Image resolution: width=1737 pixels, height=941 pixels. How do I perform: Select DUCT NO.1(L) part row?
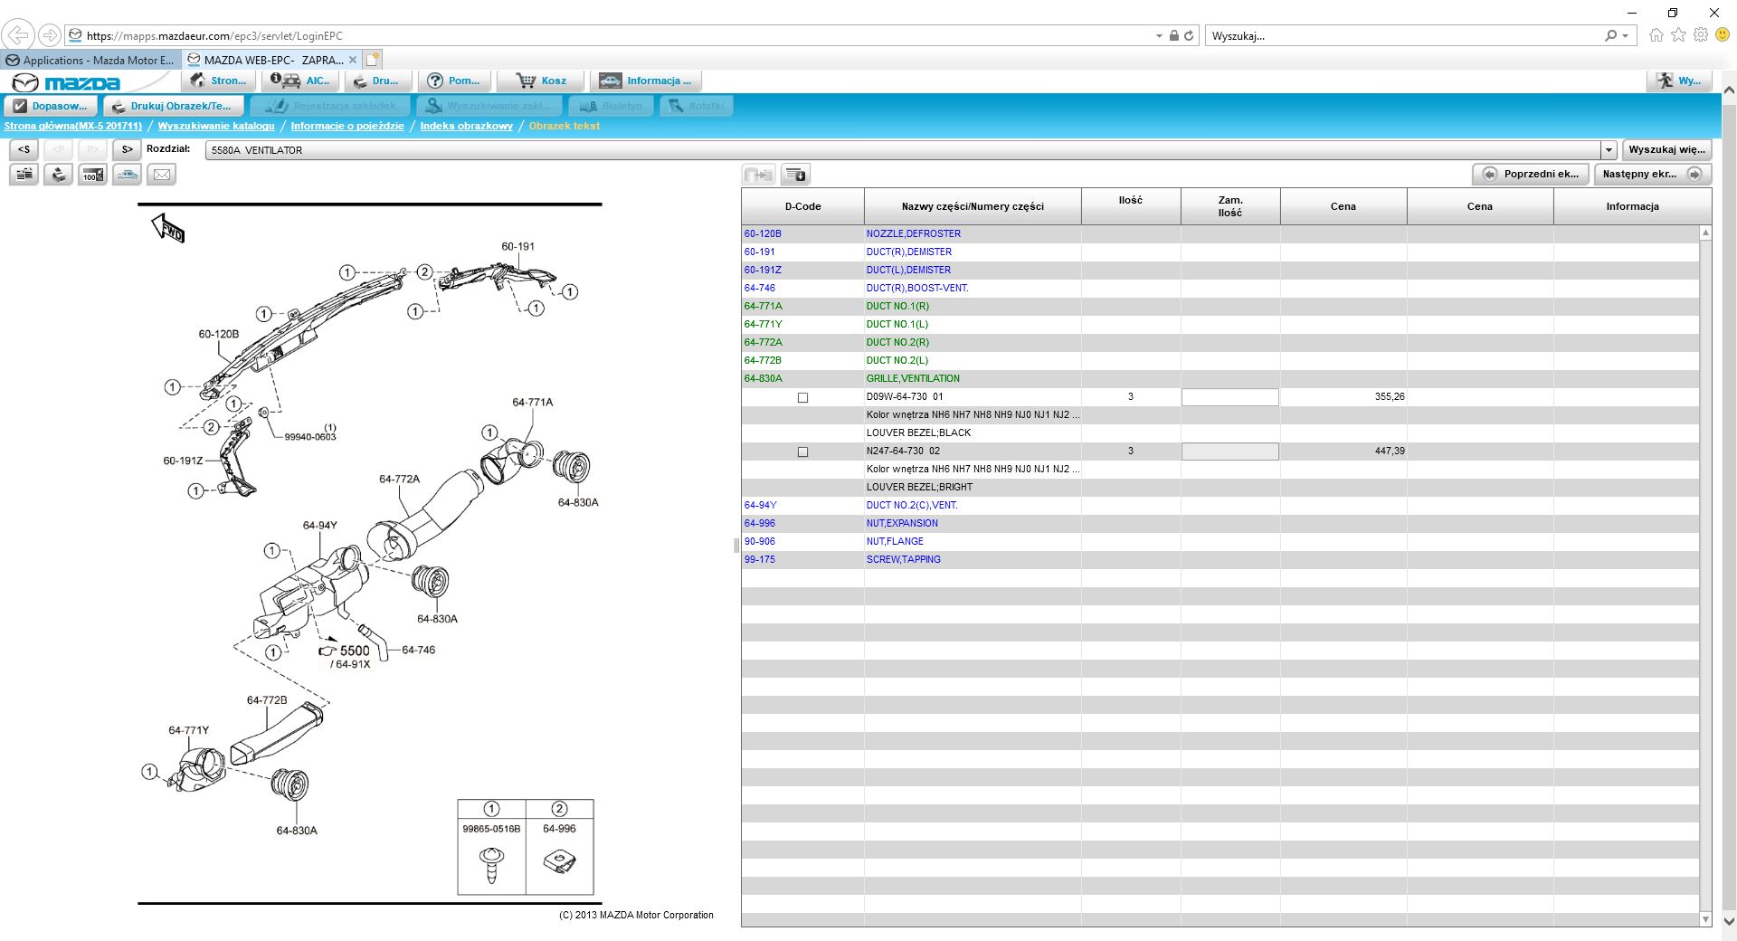point(1220,324)
